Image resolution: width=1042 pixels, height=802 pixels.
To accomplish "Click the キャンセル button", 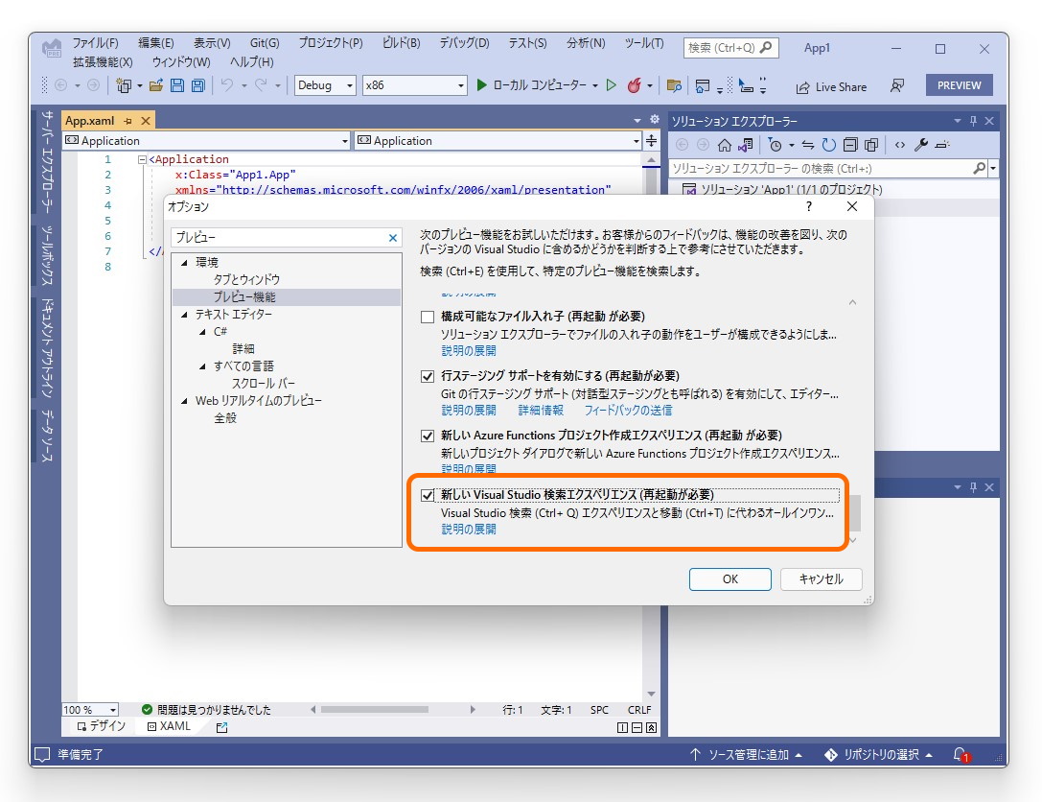I will coord(821,579).
